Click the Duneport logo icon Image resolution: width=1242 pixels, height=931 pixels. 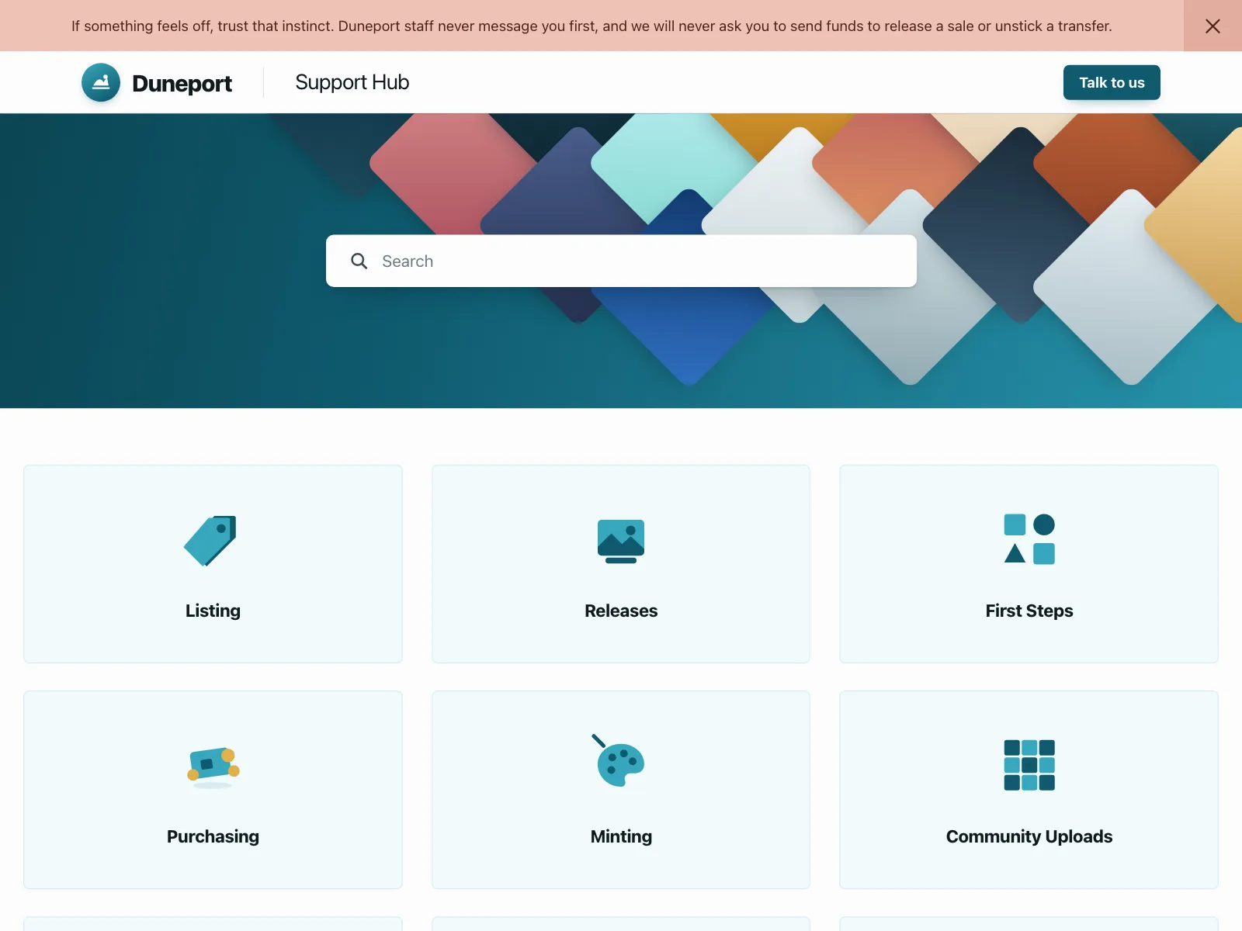101,82
